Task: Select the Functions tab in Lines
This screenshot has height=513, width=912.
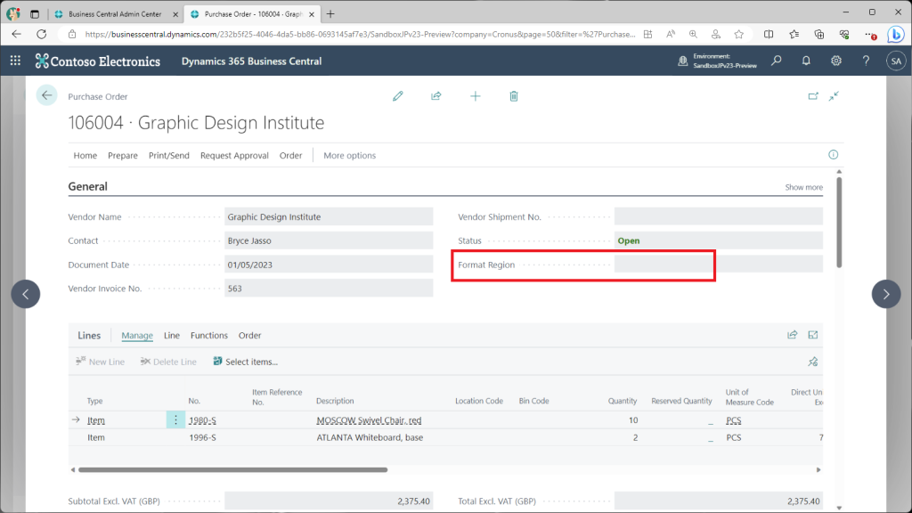Action: (208, 335)
